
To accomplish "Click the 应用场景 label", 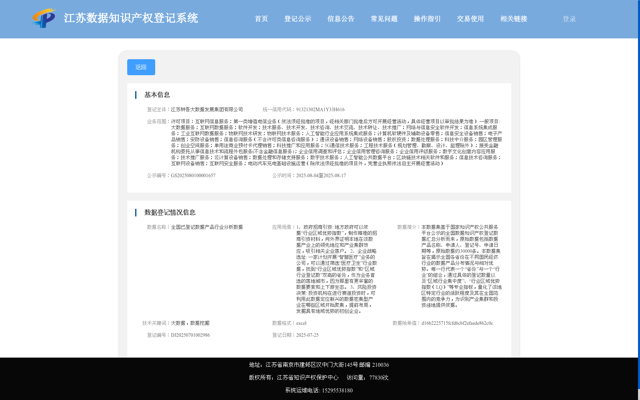I will tap(284, 227).
